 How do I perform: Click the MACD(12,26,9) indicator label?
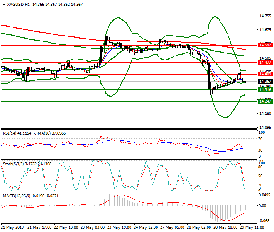pos(17,196)
